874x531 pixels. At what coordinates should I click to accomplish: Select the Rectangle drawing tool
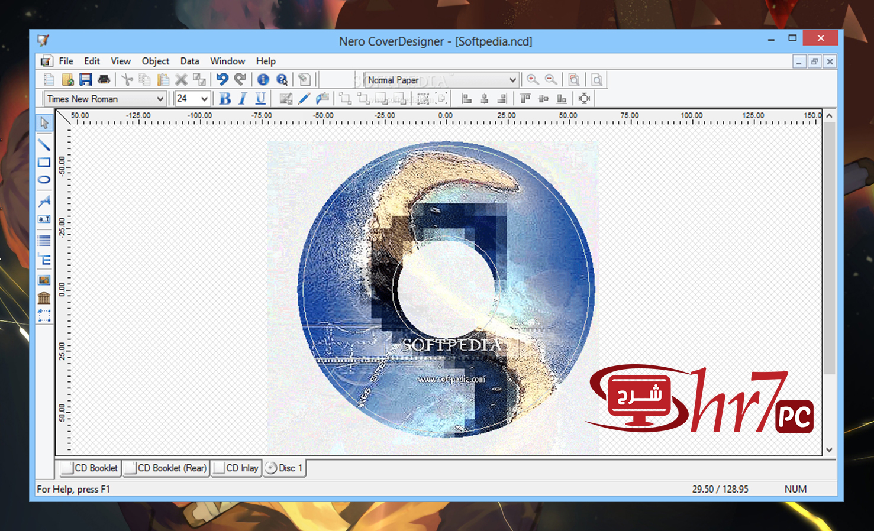point(44,162)
